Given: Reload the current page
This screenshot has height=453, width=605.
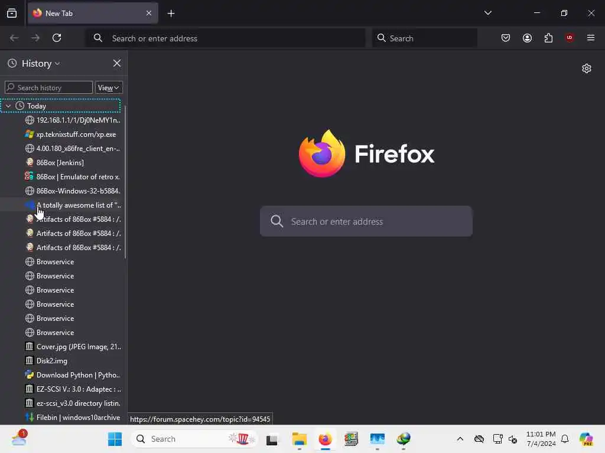Looking at the screenshot, I should (57, 38).
